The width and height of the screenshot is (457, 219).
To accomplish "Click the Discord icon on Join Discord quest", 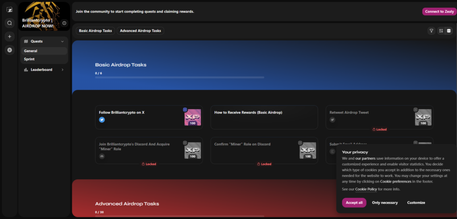I will pos(102,156).
